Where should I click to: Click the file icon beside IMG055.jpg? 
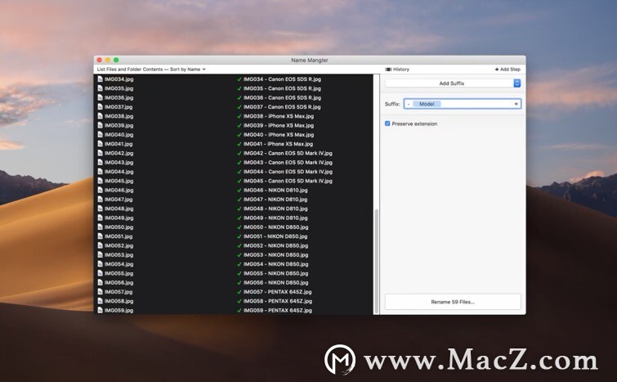pyautogui.click(x=100, y=273)
